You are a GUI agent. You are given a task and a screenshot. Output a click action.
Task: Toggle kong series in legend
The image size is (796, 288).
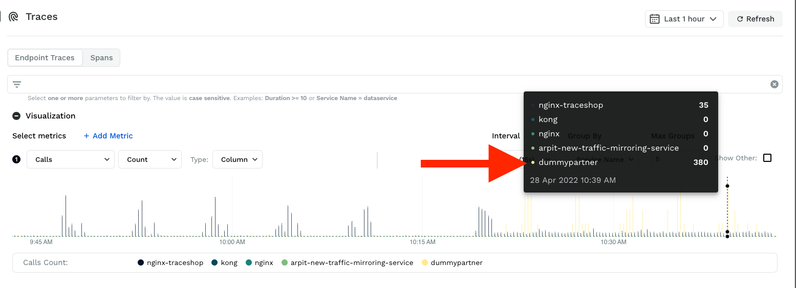[x=224, y=263]
